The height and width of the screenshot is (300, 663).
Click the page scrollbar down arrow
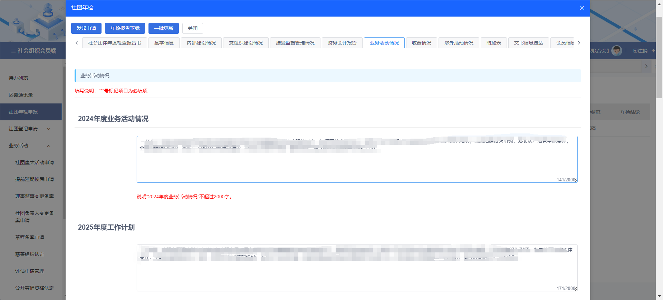click(659, 296)
